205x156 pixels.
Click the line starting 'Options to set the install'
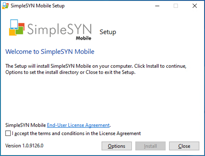71,72
